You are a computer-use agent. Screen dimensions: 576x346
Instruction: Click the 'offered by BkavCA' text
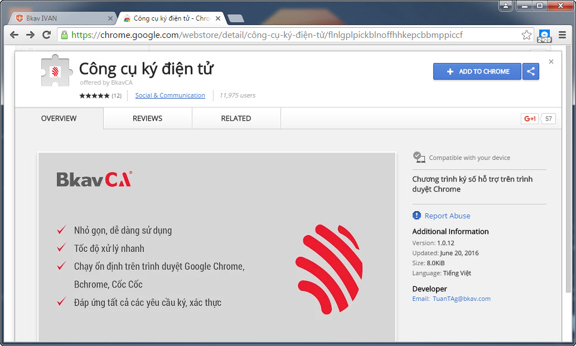tap(106, 82)
